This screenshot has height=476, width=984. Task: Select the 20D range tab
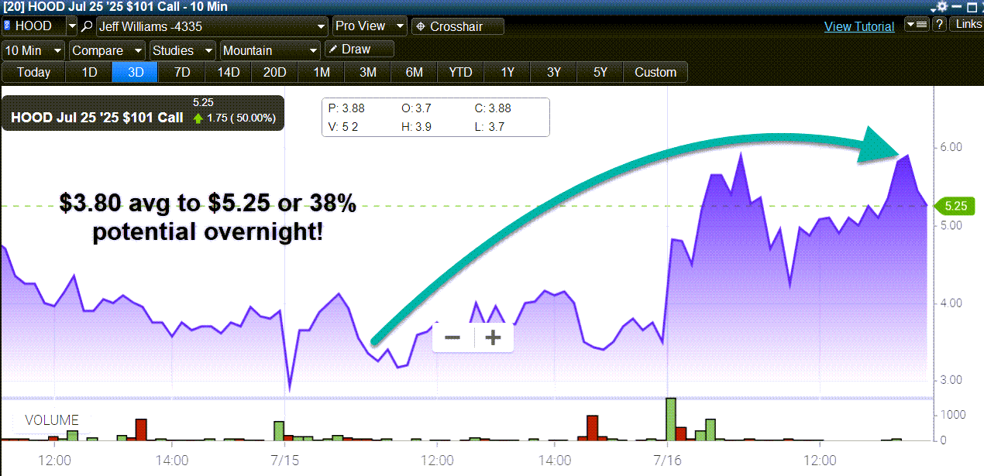275,73
